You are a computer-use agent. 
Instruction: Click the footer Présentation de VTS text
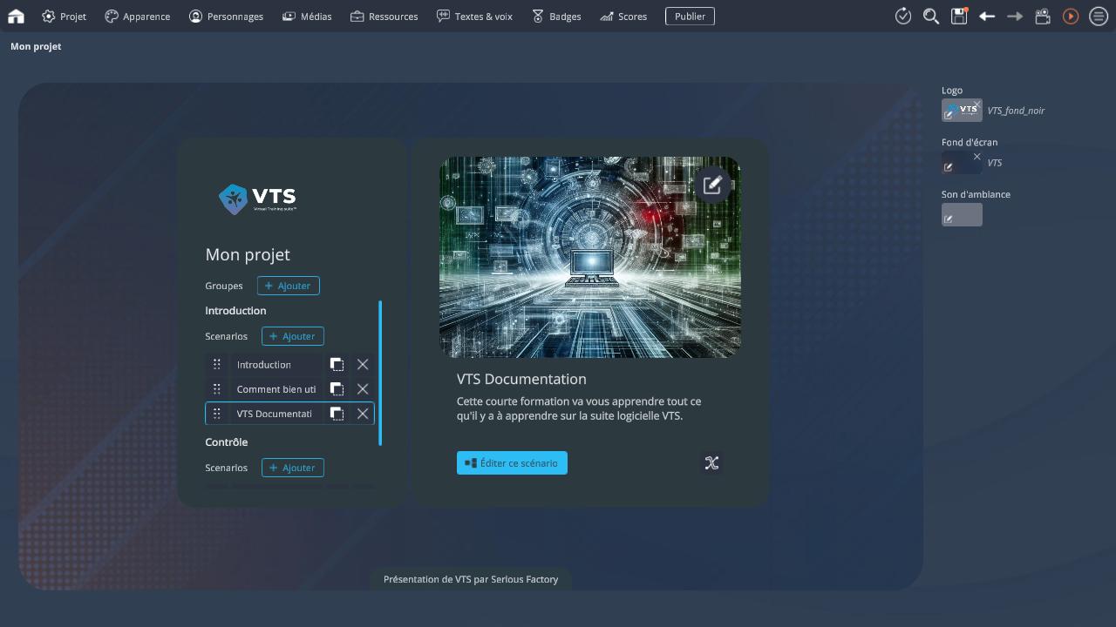471,579
